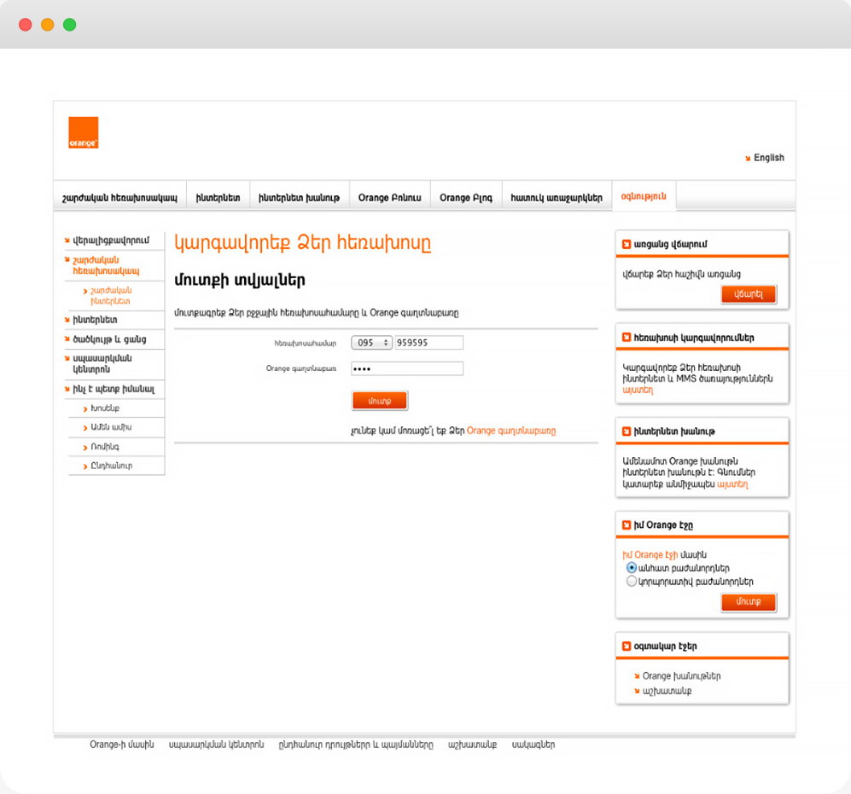Open Orange Բլոգ navigation tab
This screenshot has height=794, width=851.
pyautogui.click(x=466, y=197)
